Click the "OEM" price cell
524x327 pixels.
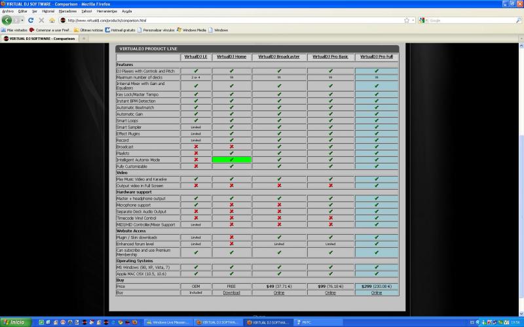(x=196, y=286)
